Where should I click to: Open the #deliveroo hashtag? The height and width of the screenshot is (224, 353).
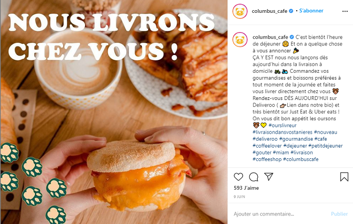[265, 139]
